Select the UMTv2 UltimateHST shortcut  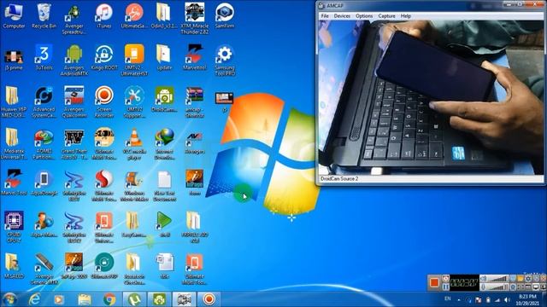(x=134, y=61)
